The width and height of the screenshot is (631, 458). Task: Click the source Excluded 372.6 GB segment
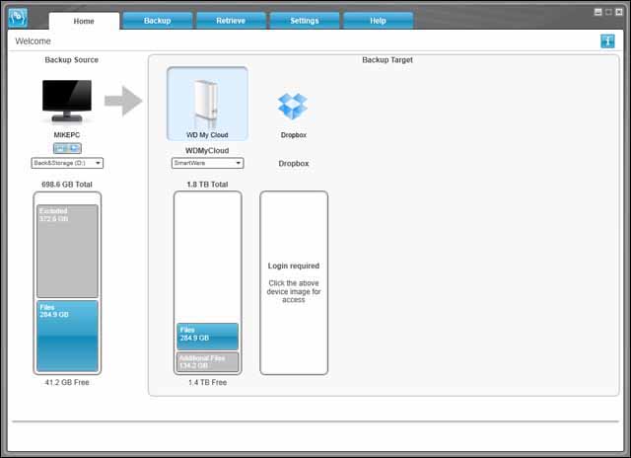pyautogui.click(x=68, y=251)
